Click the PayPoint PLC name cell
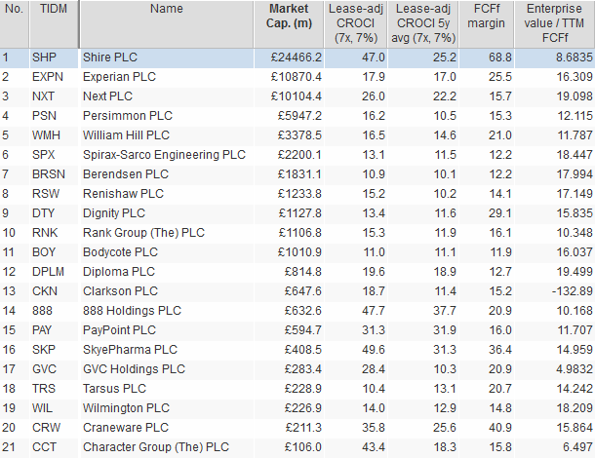595x458 pixels. [167, 330]
